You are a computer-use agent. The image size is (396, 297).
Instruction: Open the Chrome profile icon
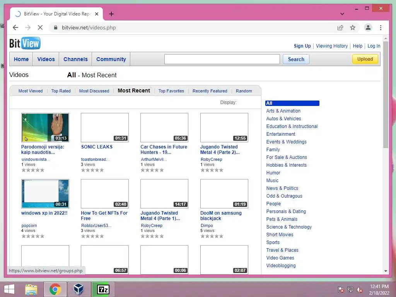[x=368, y=27]
